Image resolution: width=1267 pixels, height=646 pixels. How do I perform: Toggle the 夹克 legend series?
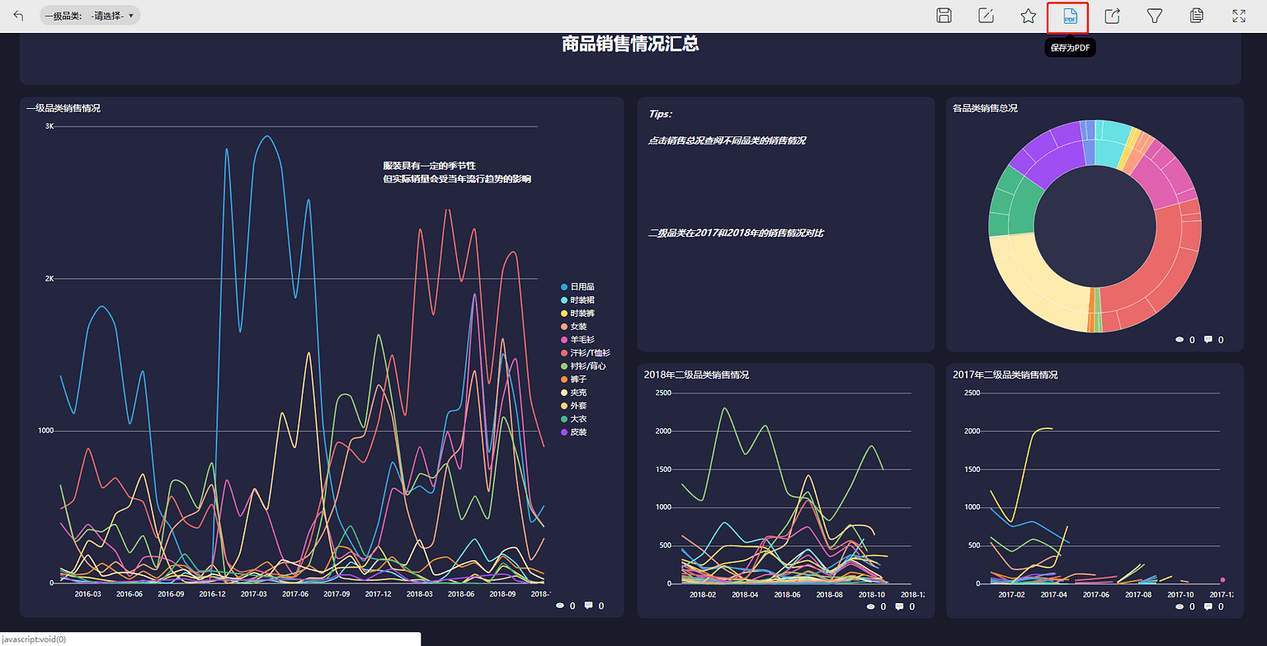pyautogui.click(x=573, y=392)
